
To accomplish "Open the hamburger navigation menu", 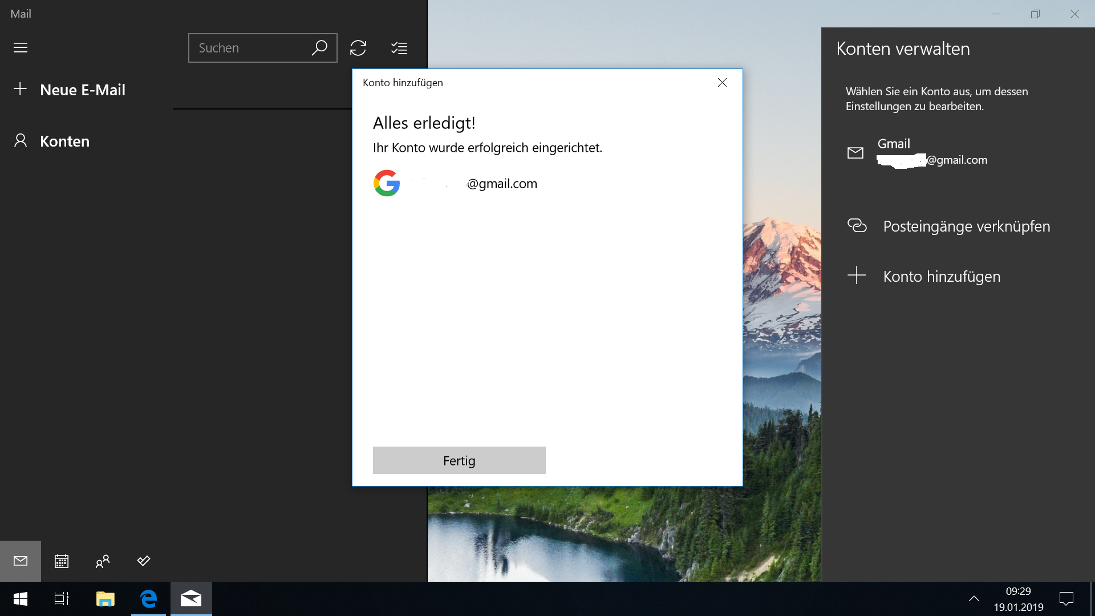I will coord(21,48).
